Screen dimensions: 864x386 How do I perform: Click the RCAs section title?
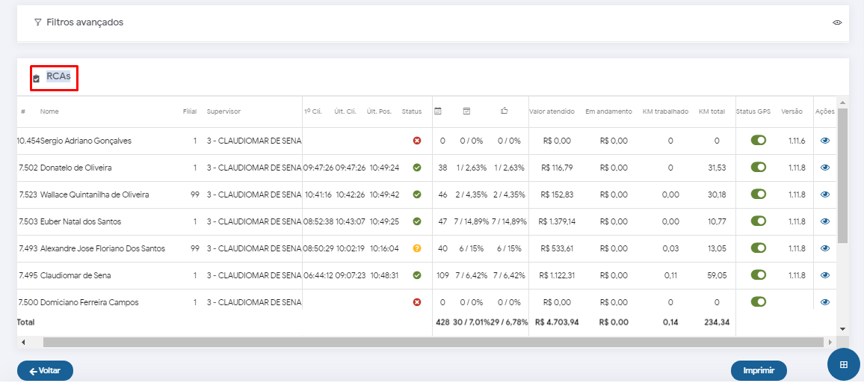pos(58,76)
